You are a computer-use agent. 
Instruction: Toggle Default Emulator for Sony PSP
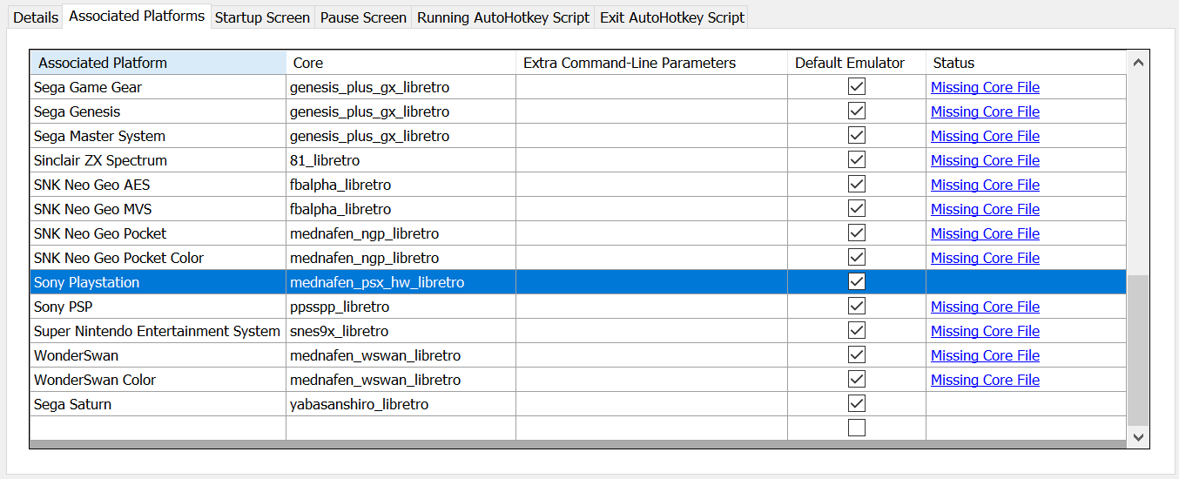[x=857, y=307]
